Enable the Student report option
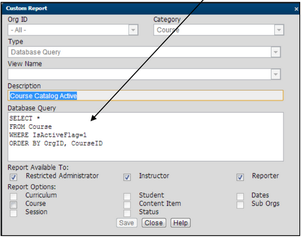Viewport: 302px width, 238px height. tap(127, 196)
